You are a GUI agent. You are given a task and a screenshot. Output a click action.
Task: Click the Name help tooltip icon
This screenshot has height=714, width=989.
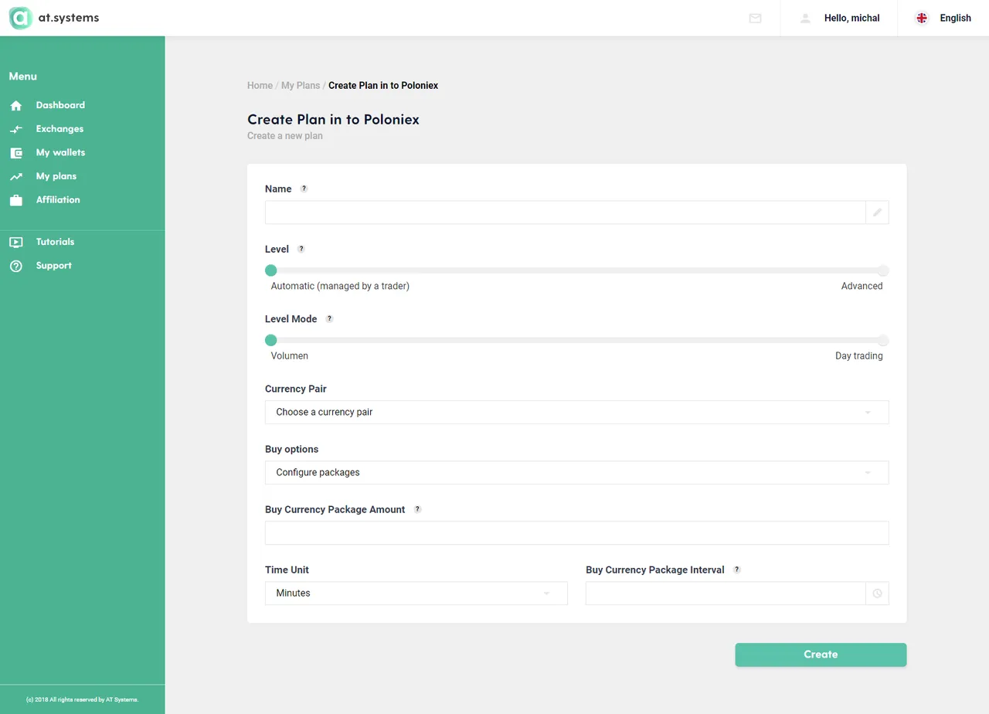[304, 189]
